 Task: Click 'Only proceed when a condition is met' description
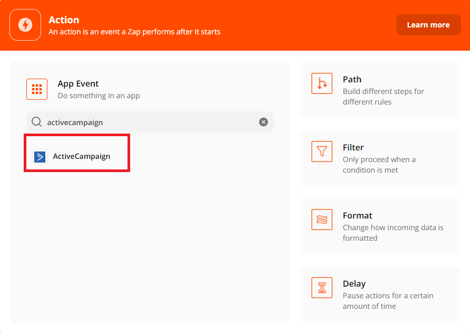click(379, 165)
